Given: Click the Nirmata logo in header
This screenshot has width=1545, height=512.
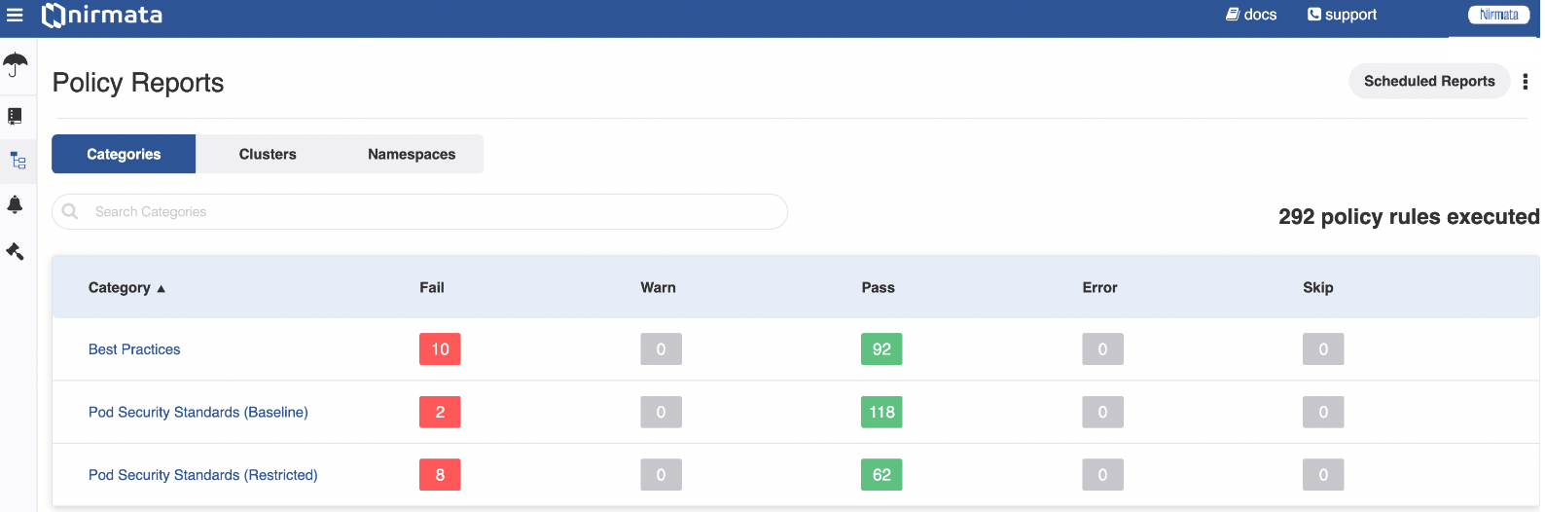Looking at the screenshot, I should 102,15.
